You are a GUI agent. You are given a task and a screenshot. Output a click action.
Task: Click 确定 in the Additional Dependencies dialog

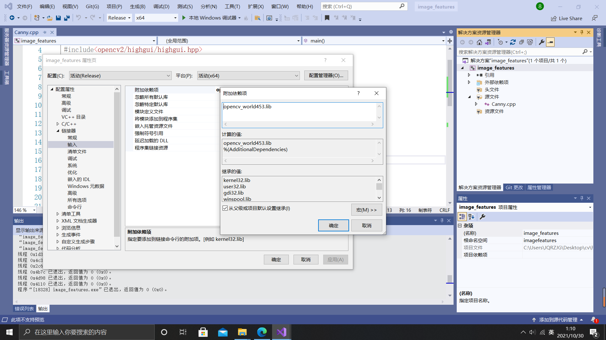click(333, 225)
